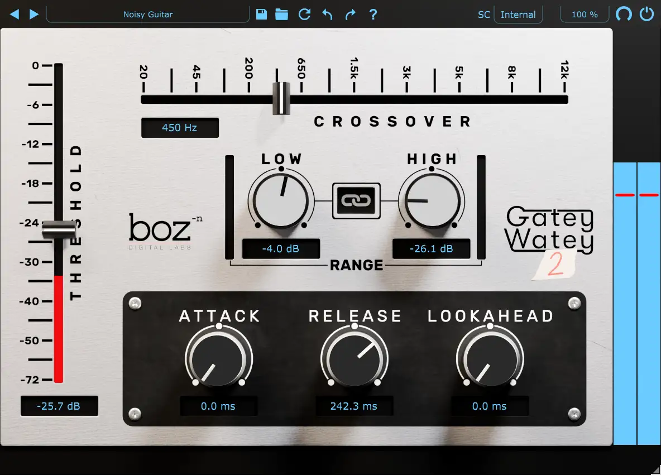Edit the Attack 0.0 ms value field
Screen dimensions: 661x475
coord(218,406)
